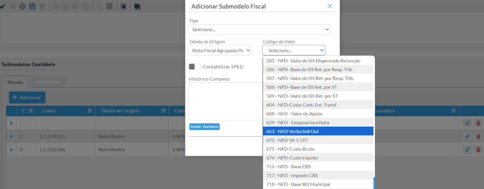
Task: Open the Tipo dropdown
Action: pyautogui.click(x=259, y=30)
